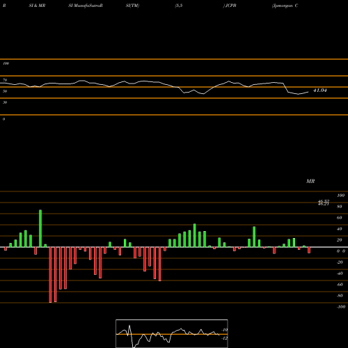Click the 60 label on MR axis
Screen dimensions: 348x348
340,218
